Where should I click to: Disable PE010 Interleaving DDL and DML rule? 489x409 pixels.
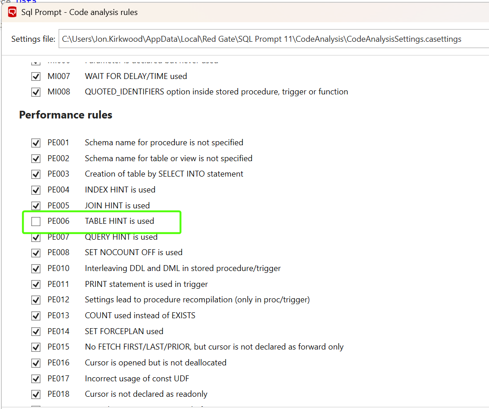pos(36,269)
